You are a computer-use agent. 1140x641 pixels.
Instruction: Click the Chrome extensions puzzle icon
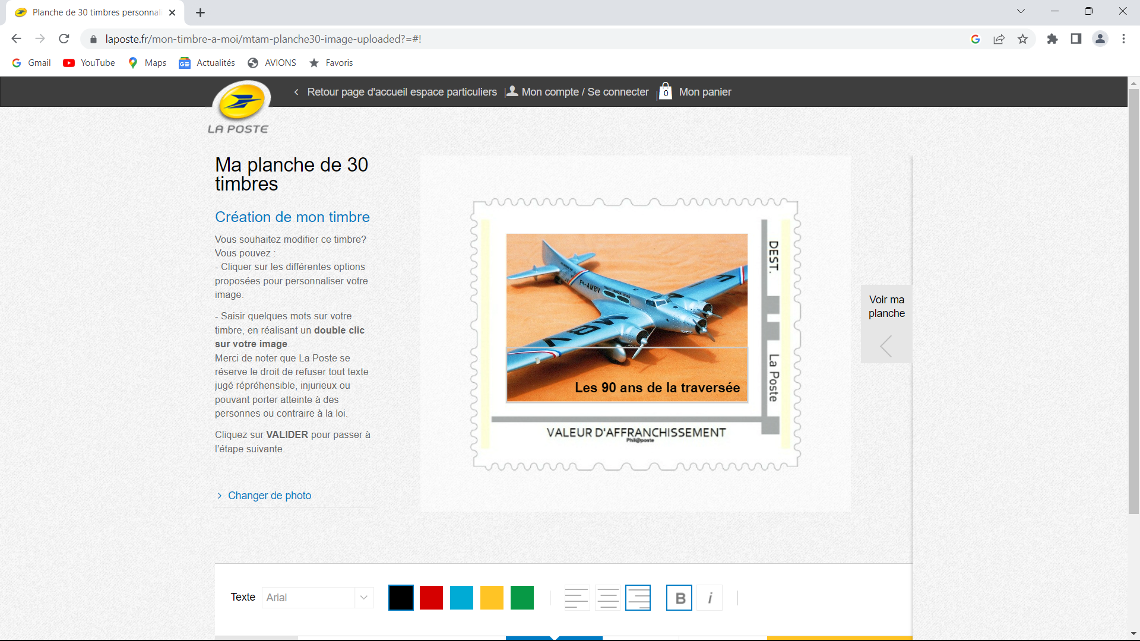pyautogui.click(x=1052, y=39)
